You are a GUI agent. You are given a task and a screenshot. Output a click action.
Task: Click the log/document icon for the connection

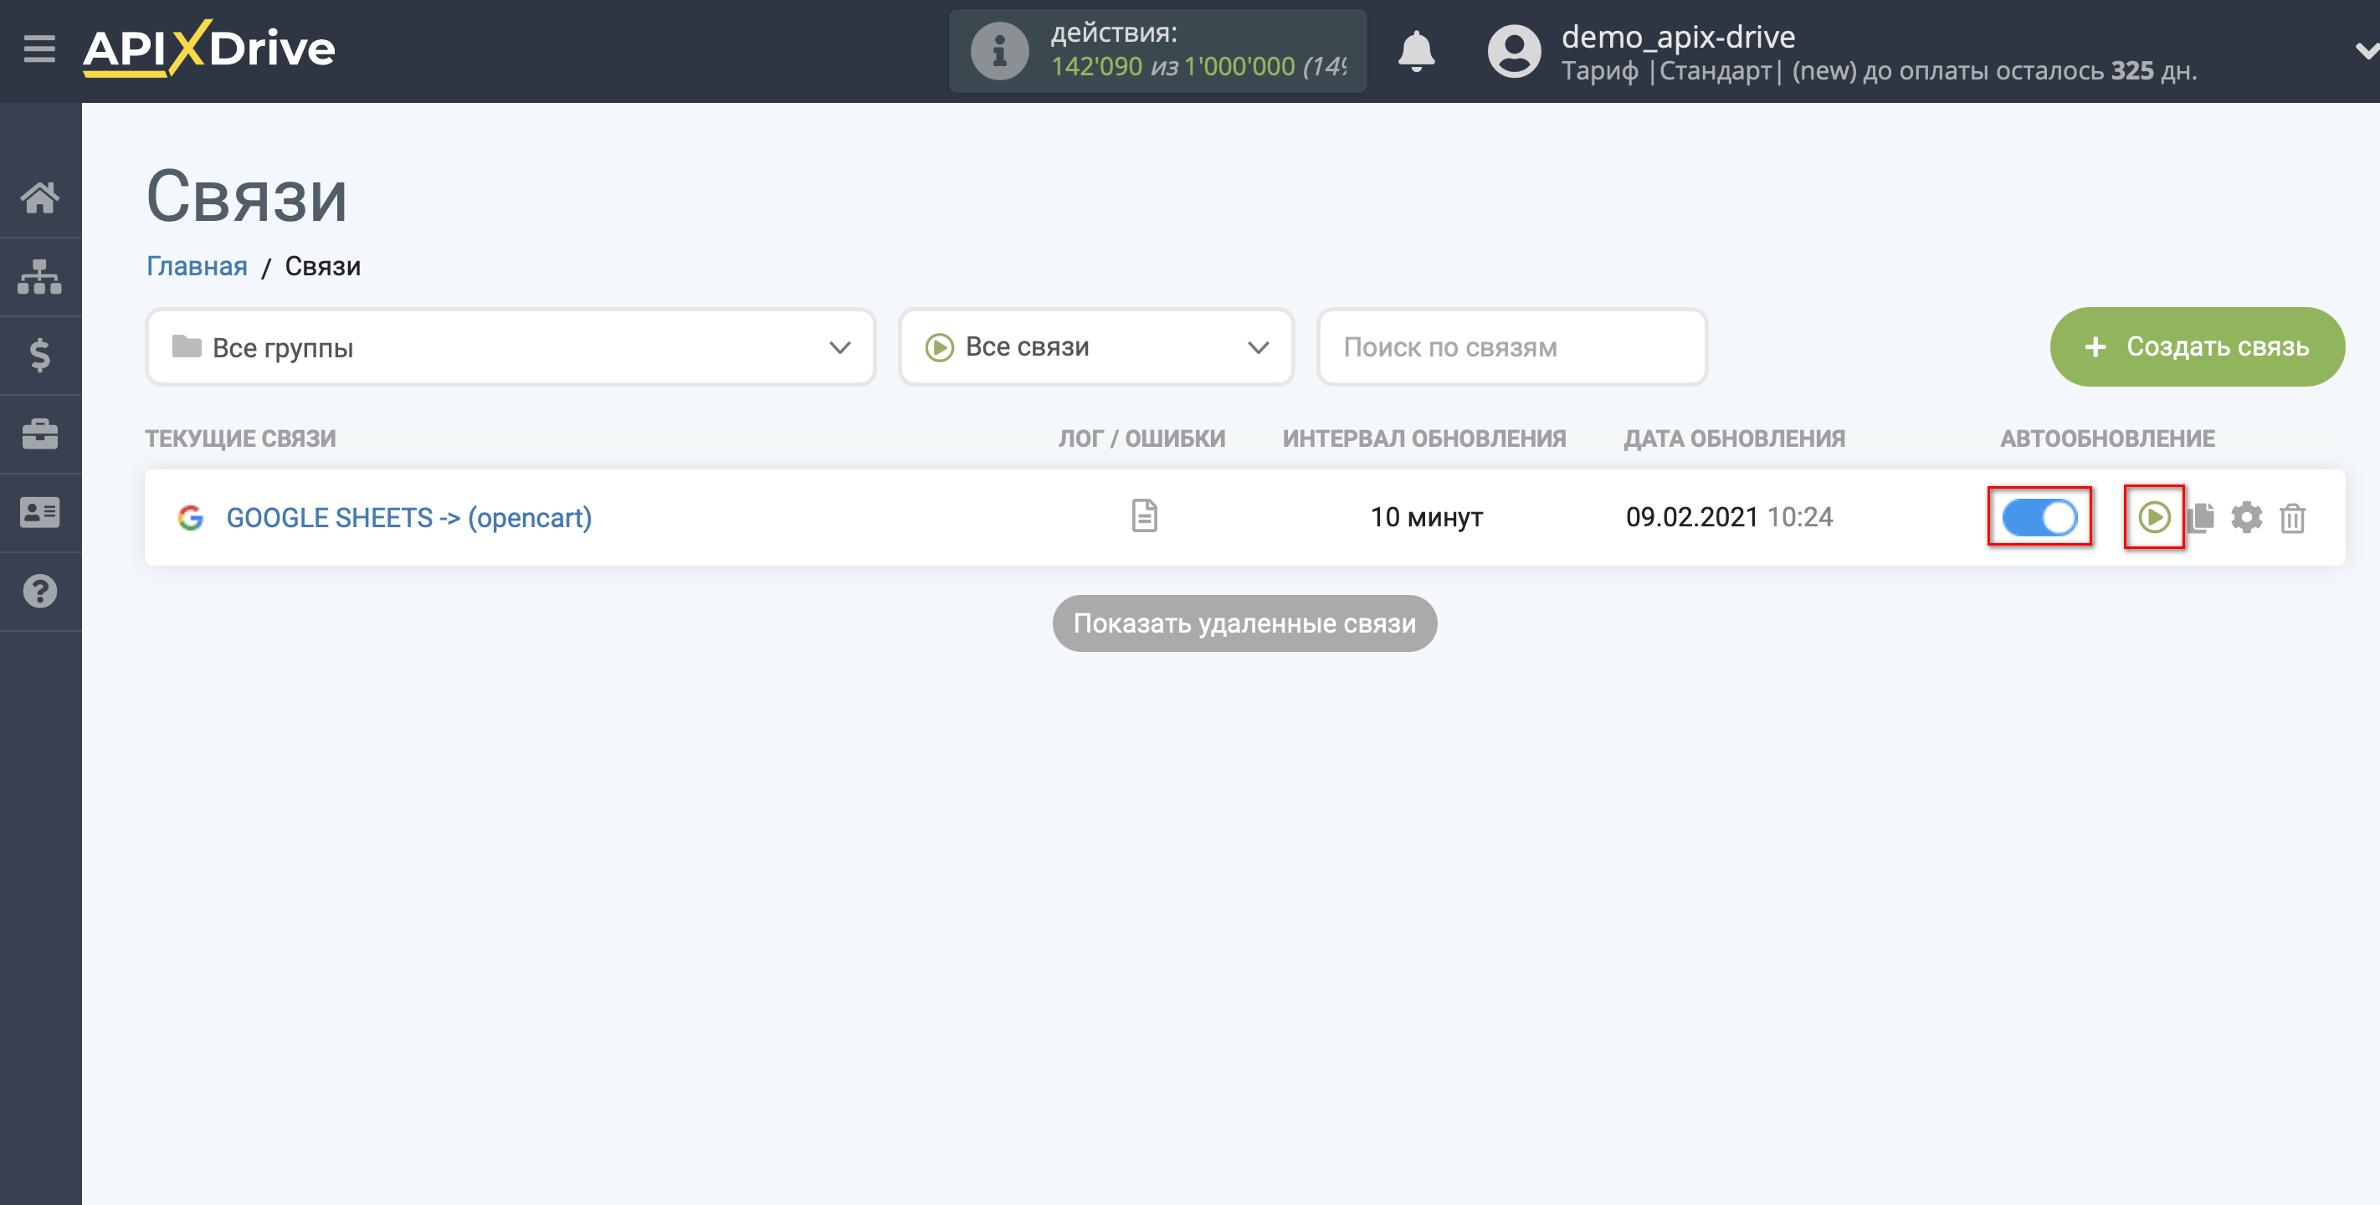coord(1143,515)
